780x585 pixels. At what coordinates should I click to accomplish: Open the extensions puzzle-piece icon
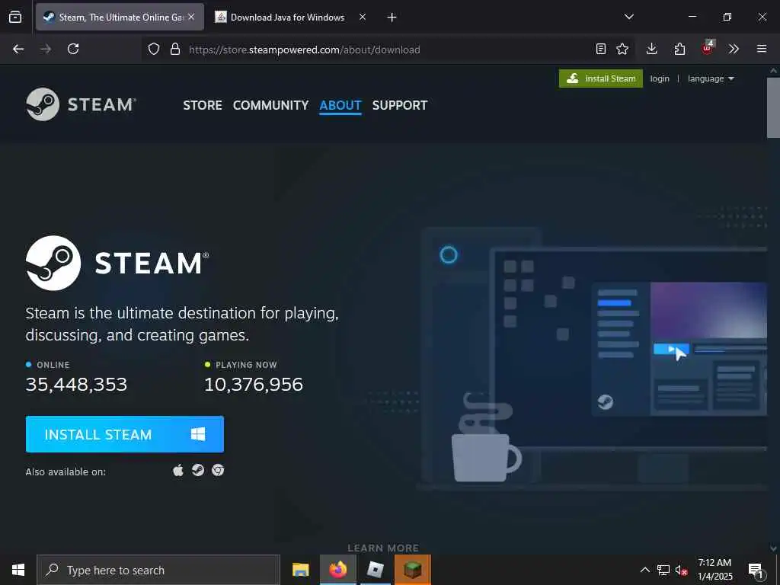(679, 49)
